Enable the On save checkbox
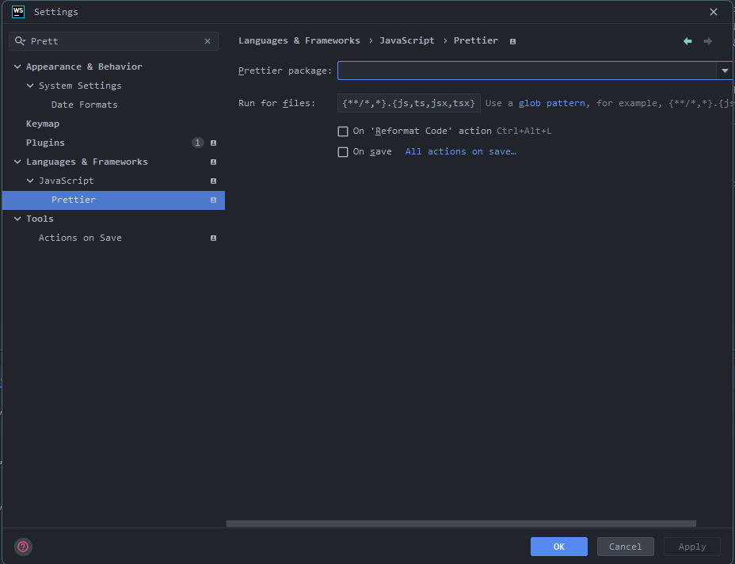The width and height of the screenshot is (735, 564). point(343,152)
